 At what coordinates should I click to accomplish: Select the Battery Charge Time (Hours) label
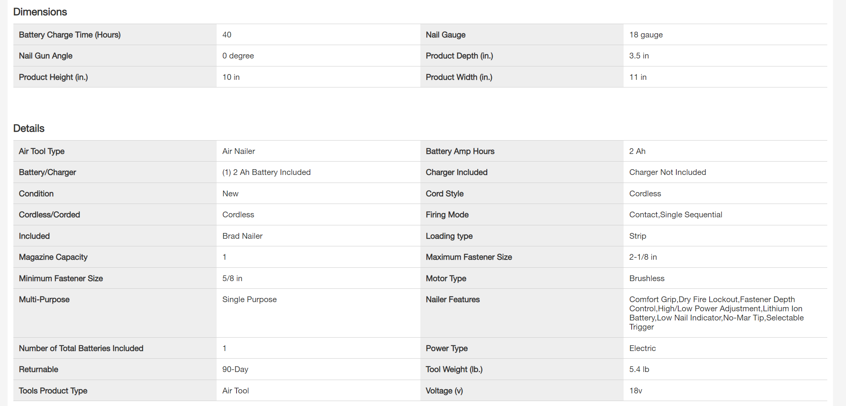click(70, 35)
